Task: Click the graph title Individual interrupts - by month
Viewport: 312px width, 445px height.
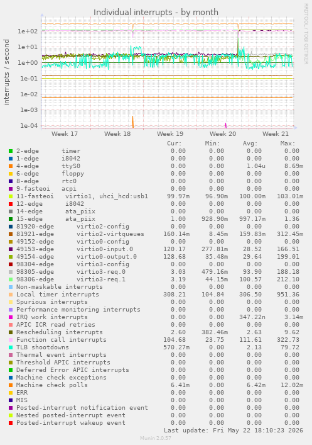Action: [156, 13]
